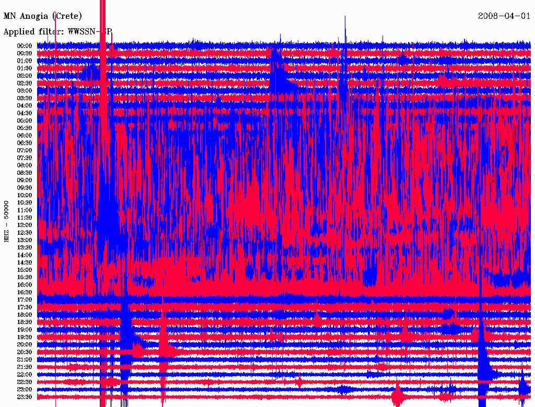Viewport: 535px width, 407px height.
Task: Select the 00:00 time label
Action: click(x=25, y=46)
